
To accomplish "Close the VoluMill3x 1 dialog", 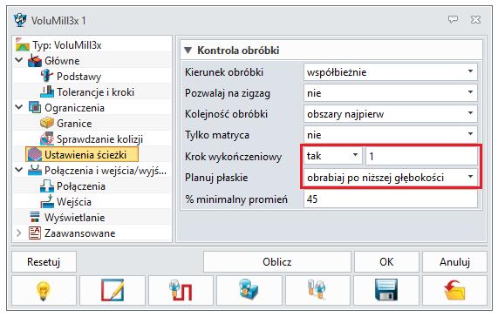I will point(475,20).
